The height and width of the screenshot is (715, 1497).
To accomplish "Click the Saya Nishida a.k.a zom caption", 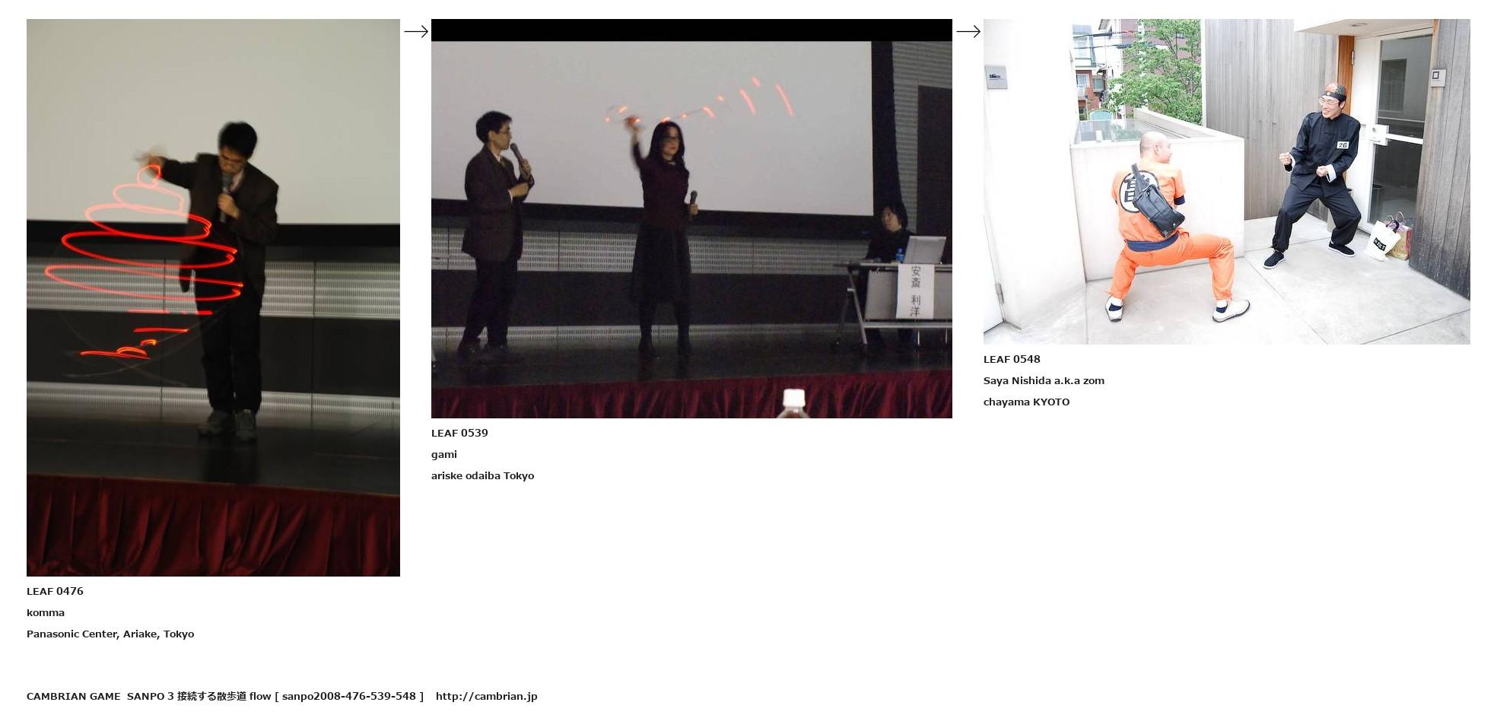I will 1044,380.
